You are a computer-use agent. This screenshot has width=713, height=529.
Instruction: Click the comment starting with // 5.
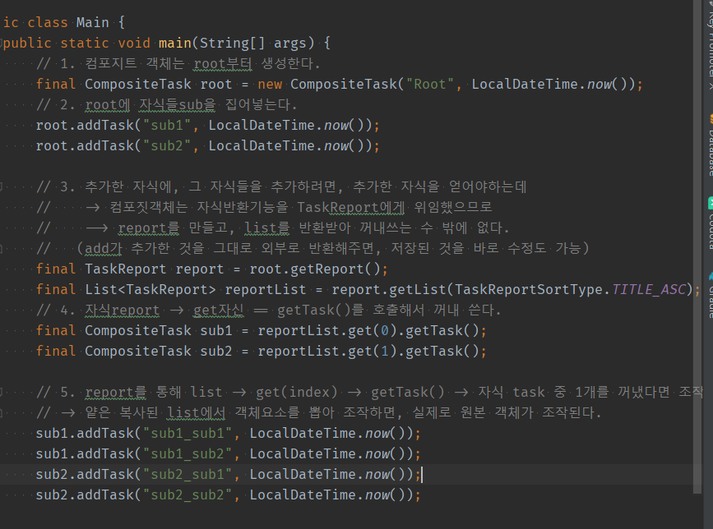click(x=369, y=393)
